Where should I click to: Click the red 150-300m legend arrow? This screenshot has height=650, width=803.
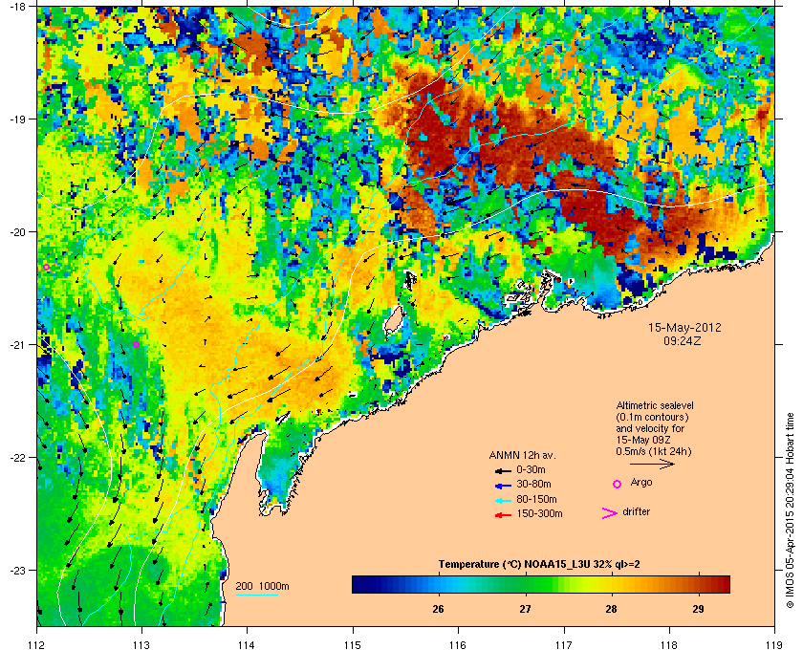[x=503, y=515]
